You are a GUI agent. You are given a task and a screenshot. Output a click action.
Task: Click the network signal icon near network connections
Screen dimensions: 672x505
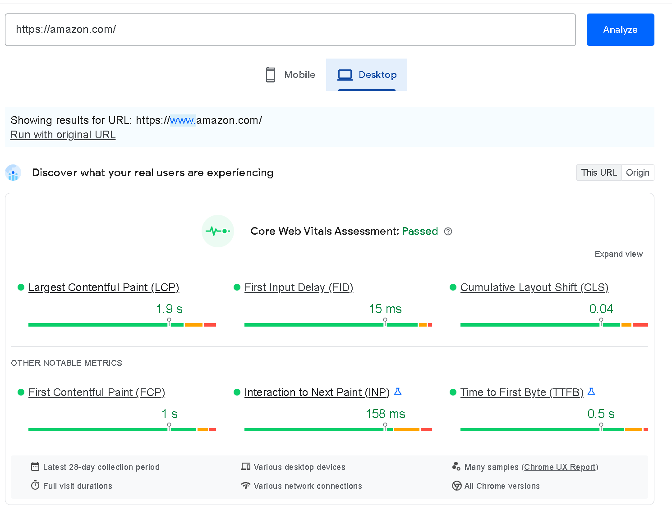(246, 486)
